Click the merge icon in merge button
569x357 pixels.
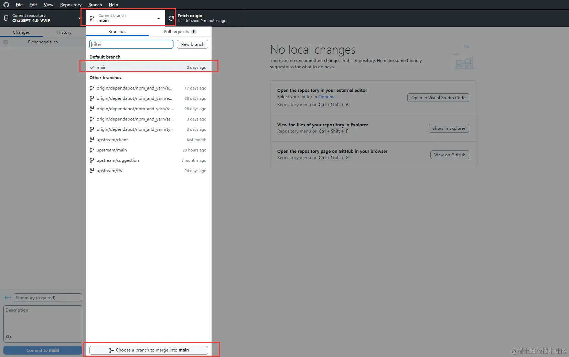click(111, 350)
